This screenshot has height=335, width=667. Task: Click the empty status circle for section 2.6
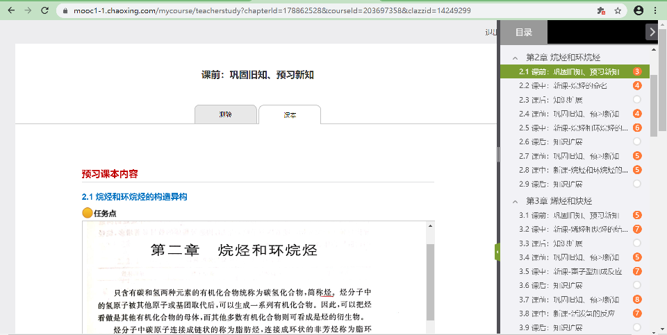637,141
